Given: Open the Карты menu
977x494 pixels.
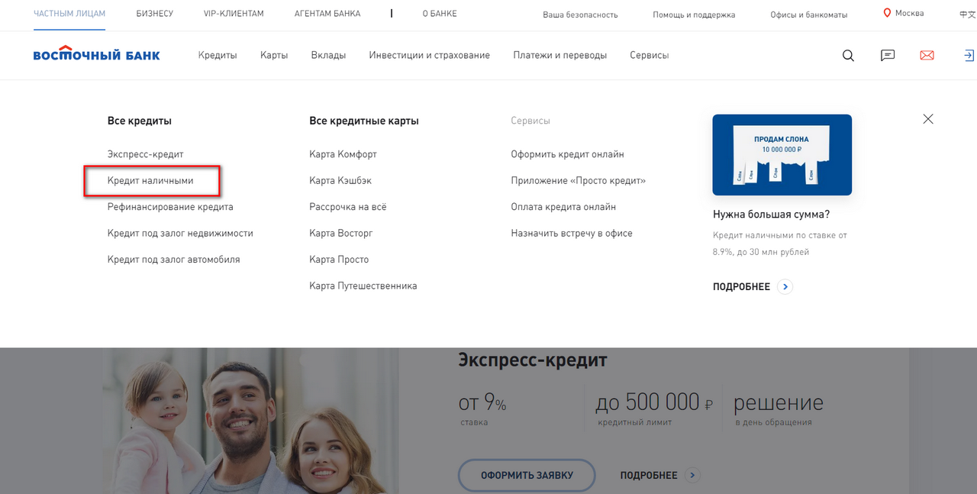Looking at the screenshot, I should (x=274, y=55).
